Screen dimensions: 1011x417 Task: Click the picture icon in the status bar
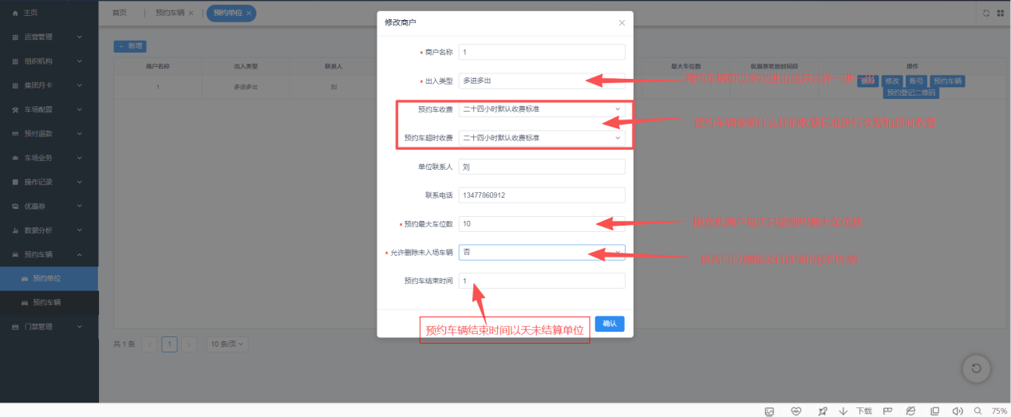pos(769,411)
